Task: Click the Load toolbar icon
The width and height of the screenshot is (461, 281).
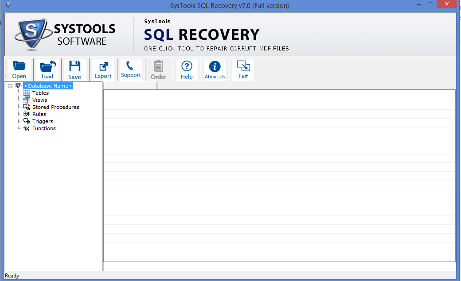Action: [x=47, y=66]
